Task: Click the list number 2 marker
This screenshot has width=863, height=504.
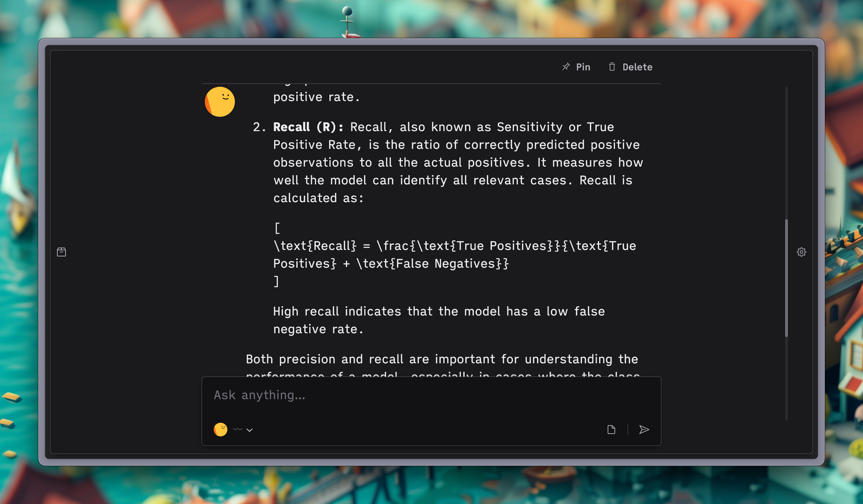Action: click(x=259, y=127)
